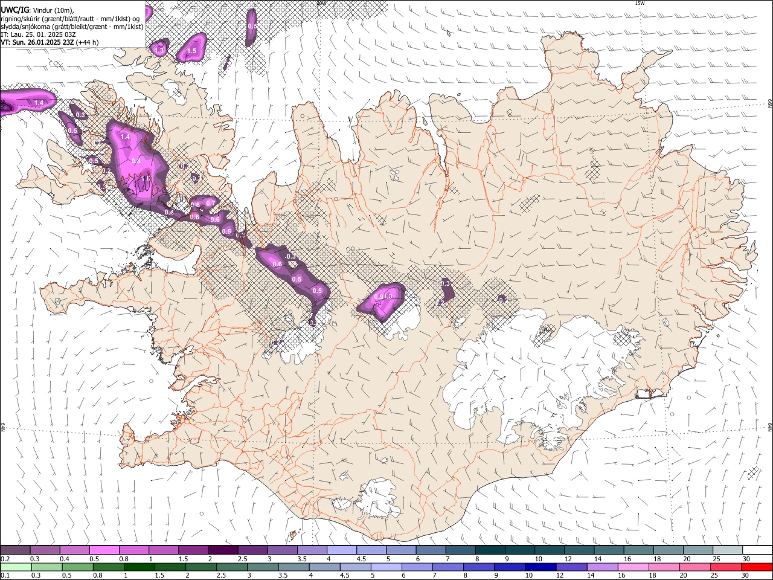Click the 15W longitude label at top

click(x=640, y=3)
